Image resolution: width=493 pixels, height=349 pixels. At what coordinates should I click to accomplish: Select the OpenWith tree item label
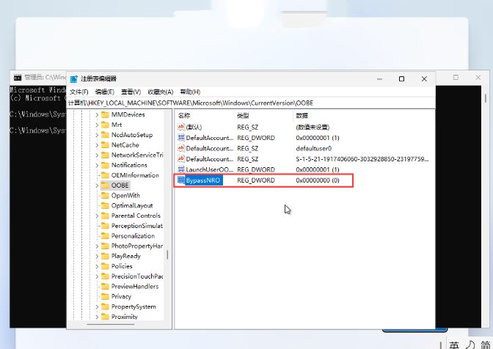(x=125, y=195)
